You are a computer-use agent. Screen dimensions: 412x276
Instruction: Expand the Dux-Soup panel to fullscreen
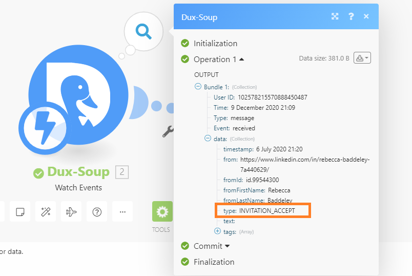(x=335, y=16)
